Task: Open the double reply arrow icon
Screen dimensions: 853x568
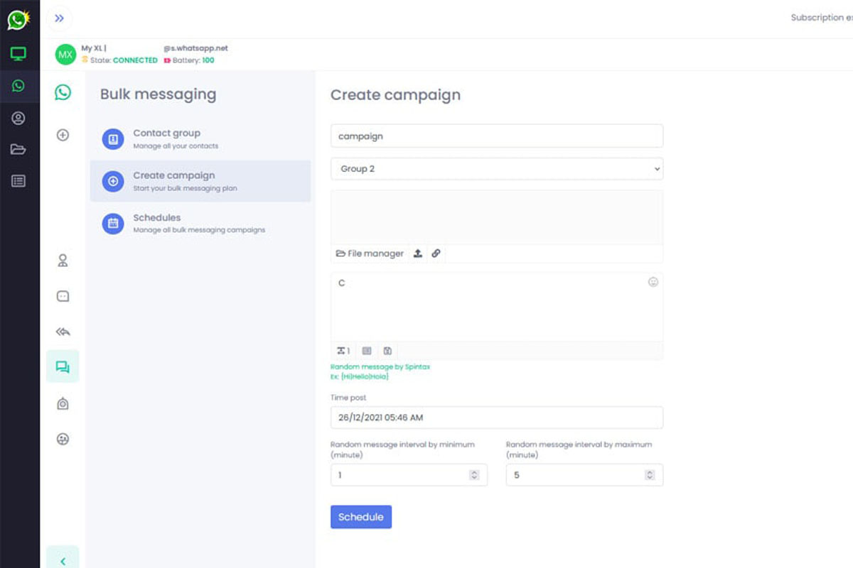Action: pos(63,332)
